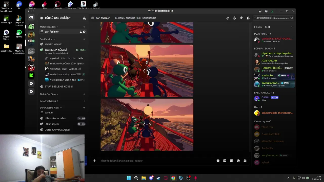Add a channel to Fotoğraf Köşesi category
324x182 pixels.
[x=84, y=101]
